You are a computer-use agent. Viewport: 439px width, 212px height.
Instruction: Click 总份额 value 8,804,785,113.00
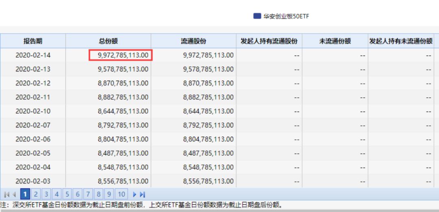pyautogui.click(x=123, y=139)
